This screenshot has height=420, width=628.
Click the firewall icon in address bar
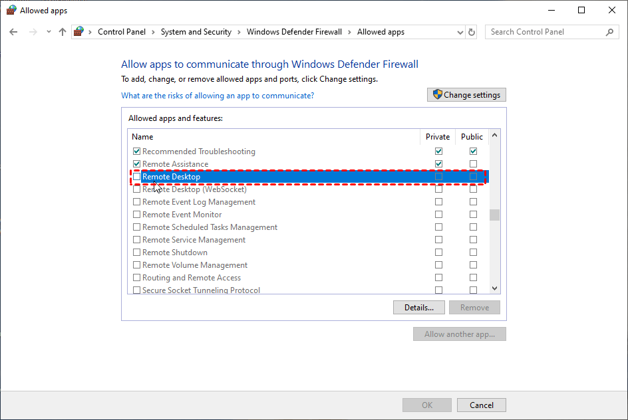coord(79,31)
